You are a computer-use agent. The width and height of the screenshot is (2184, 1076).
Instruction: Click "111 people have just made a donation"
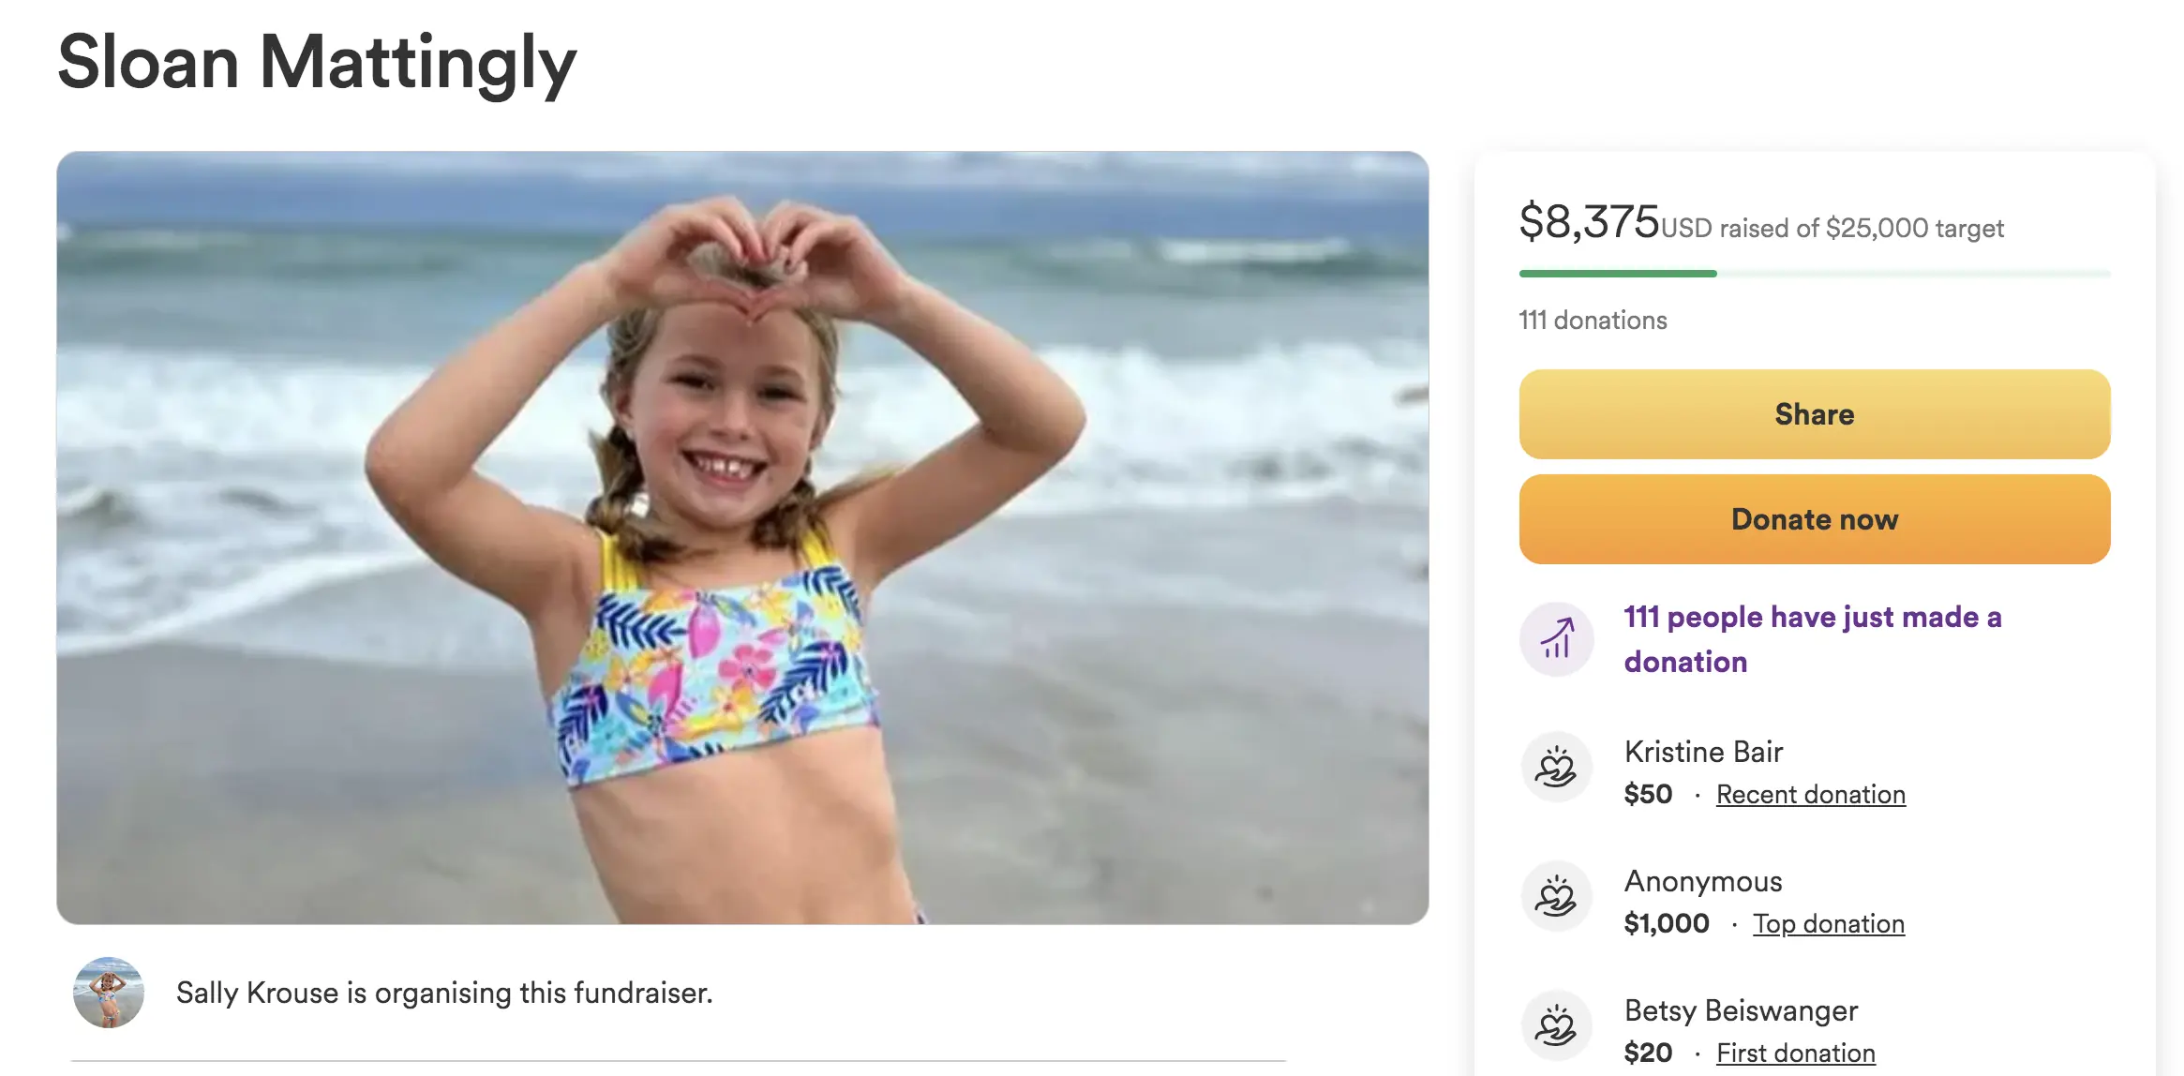click(1812, 639)
